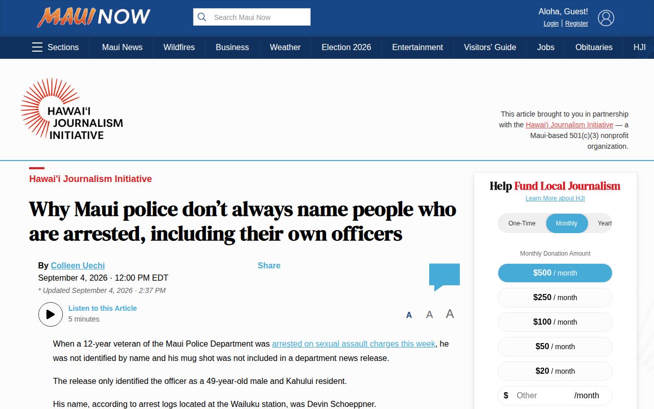
Task: Click the Share link
Action: [x=269, y=265]
